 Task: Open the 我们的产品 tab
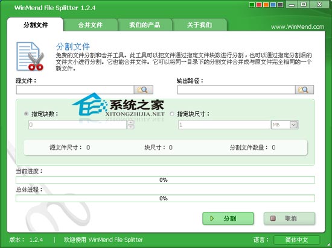(145, 25)
